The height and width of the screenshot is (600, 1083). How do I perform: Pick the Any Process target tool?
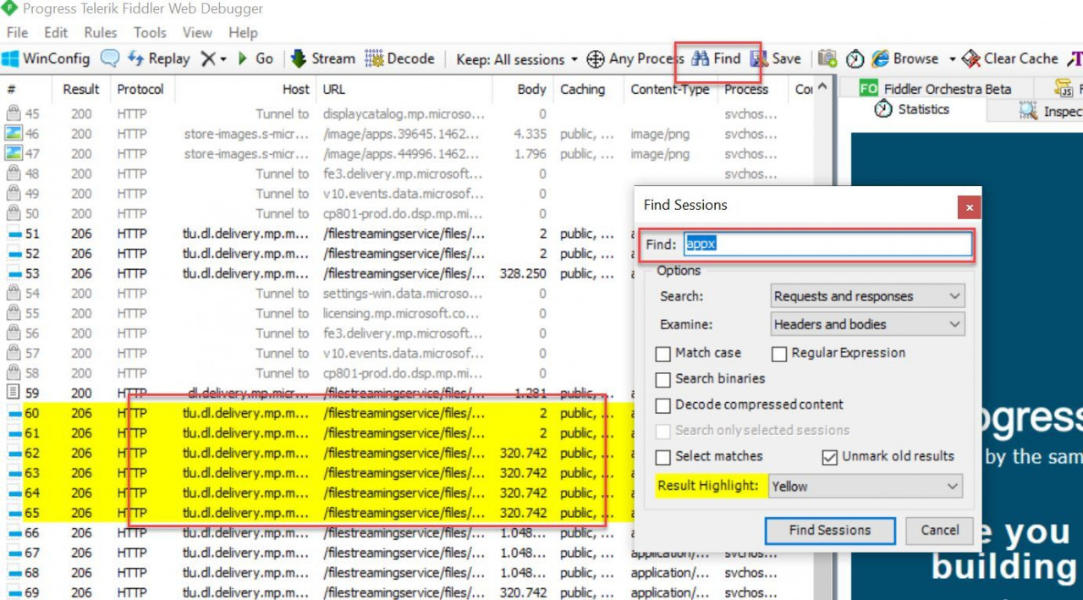635,58
